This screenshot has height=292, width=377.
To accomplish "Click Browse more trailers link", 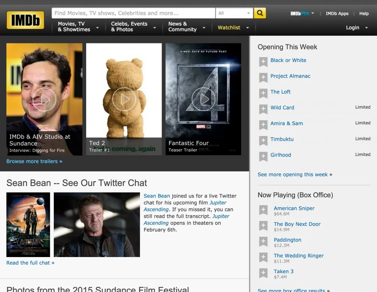I will [34, 161].
